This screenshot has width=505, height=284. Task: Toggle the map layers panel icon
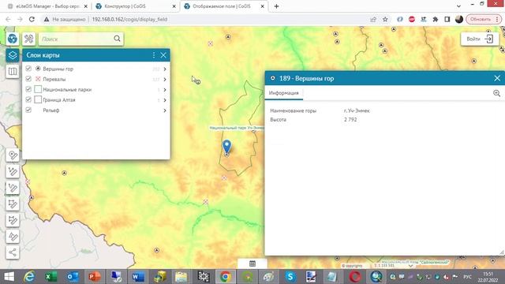[13, 55]
